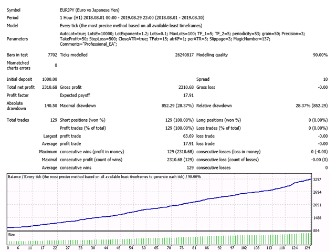Click the Initial deposit label
The width and height of the screenshot is (336, 252).
click(x=19, y=79)
